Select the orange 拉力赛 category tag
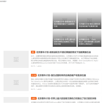103x103 pixels. pos(34,75)
